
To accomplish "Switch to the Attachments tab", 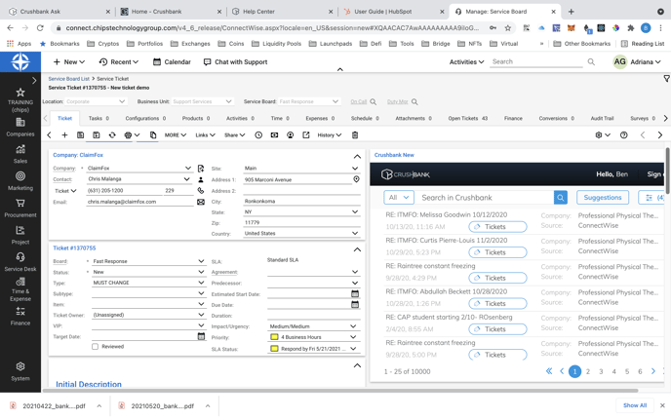I will coord(414,119).
